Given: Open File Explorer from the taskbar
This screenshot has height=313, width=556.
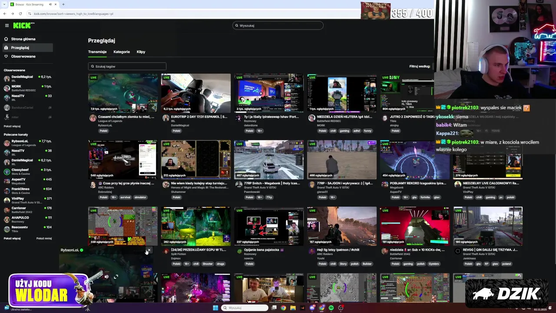Looking at the screenshot, I should (293, 308).
